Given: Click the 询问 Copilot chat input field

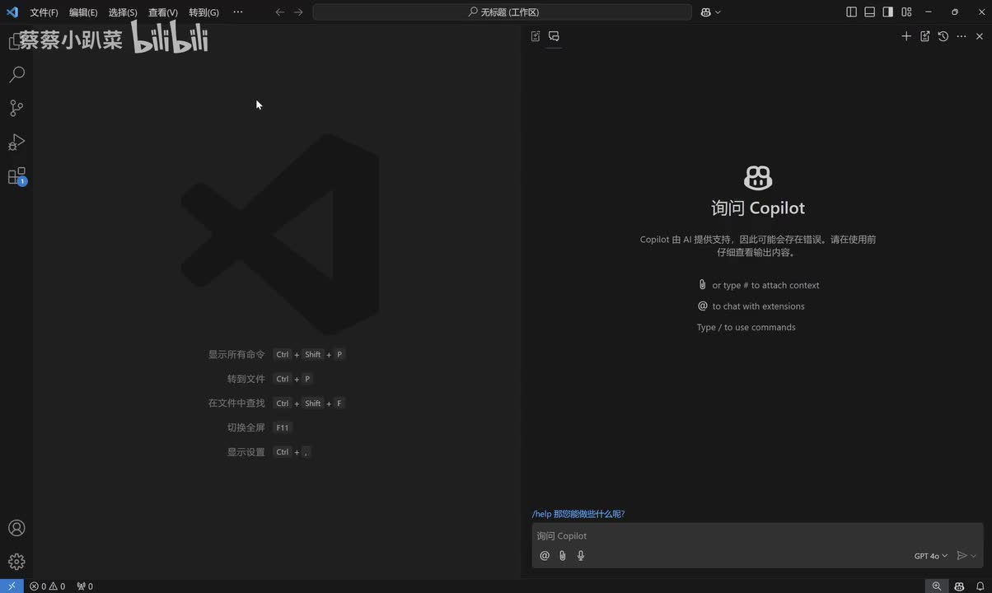Looking at the screenshot, I should point(758,535).
